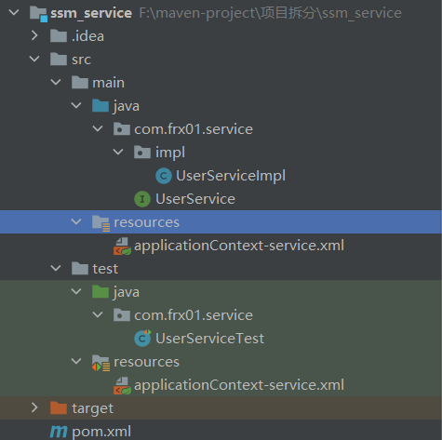
Task: Click the ssm_service module folder icon
Action: (39, 14)
